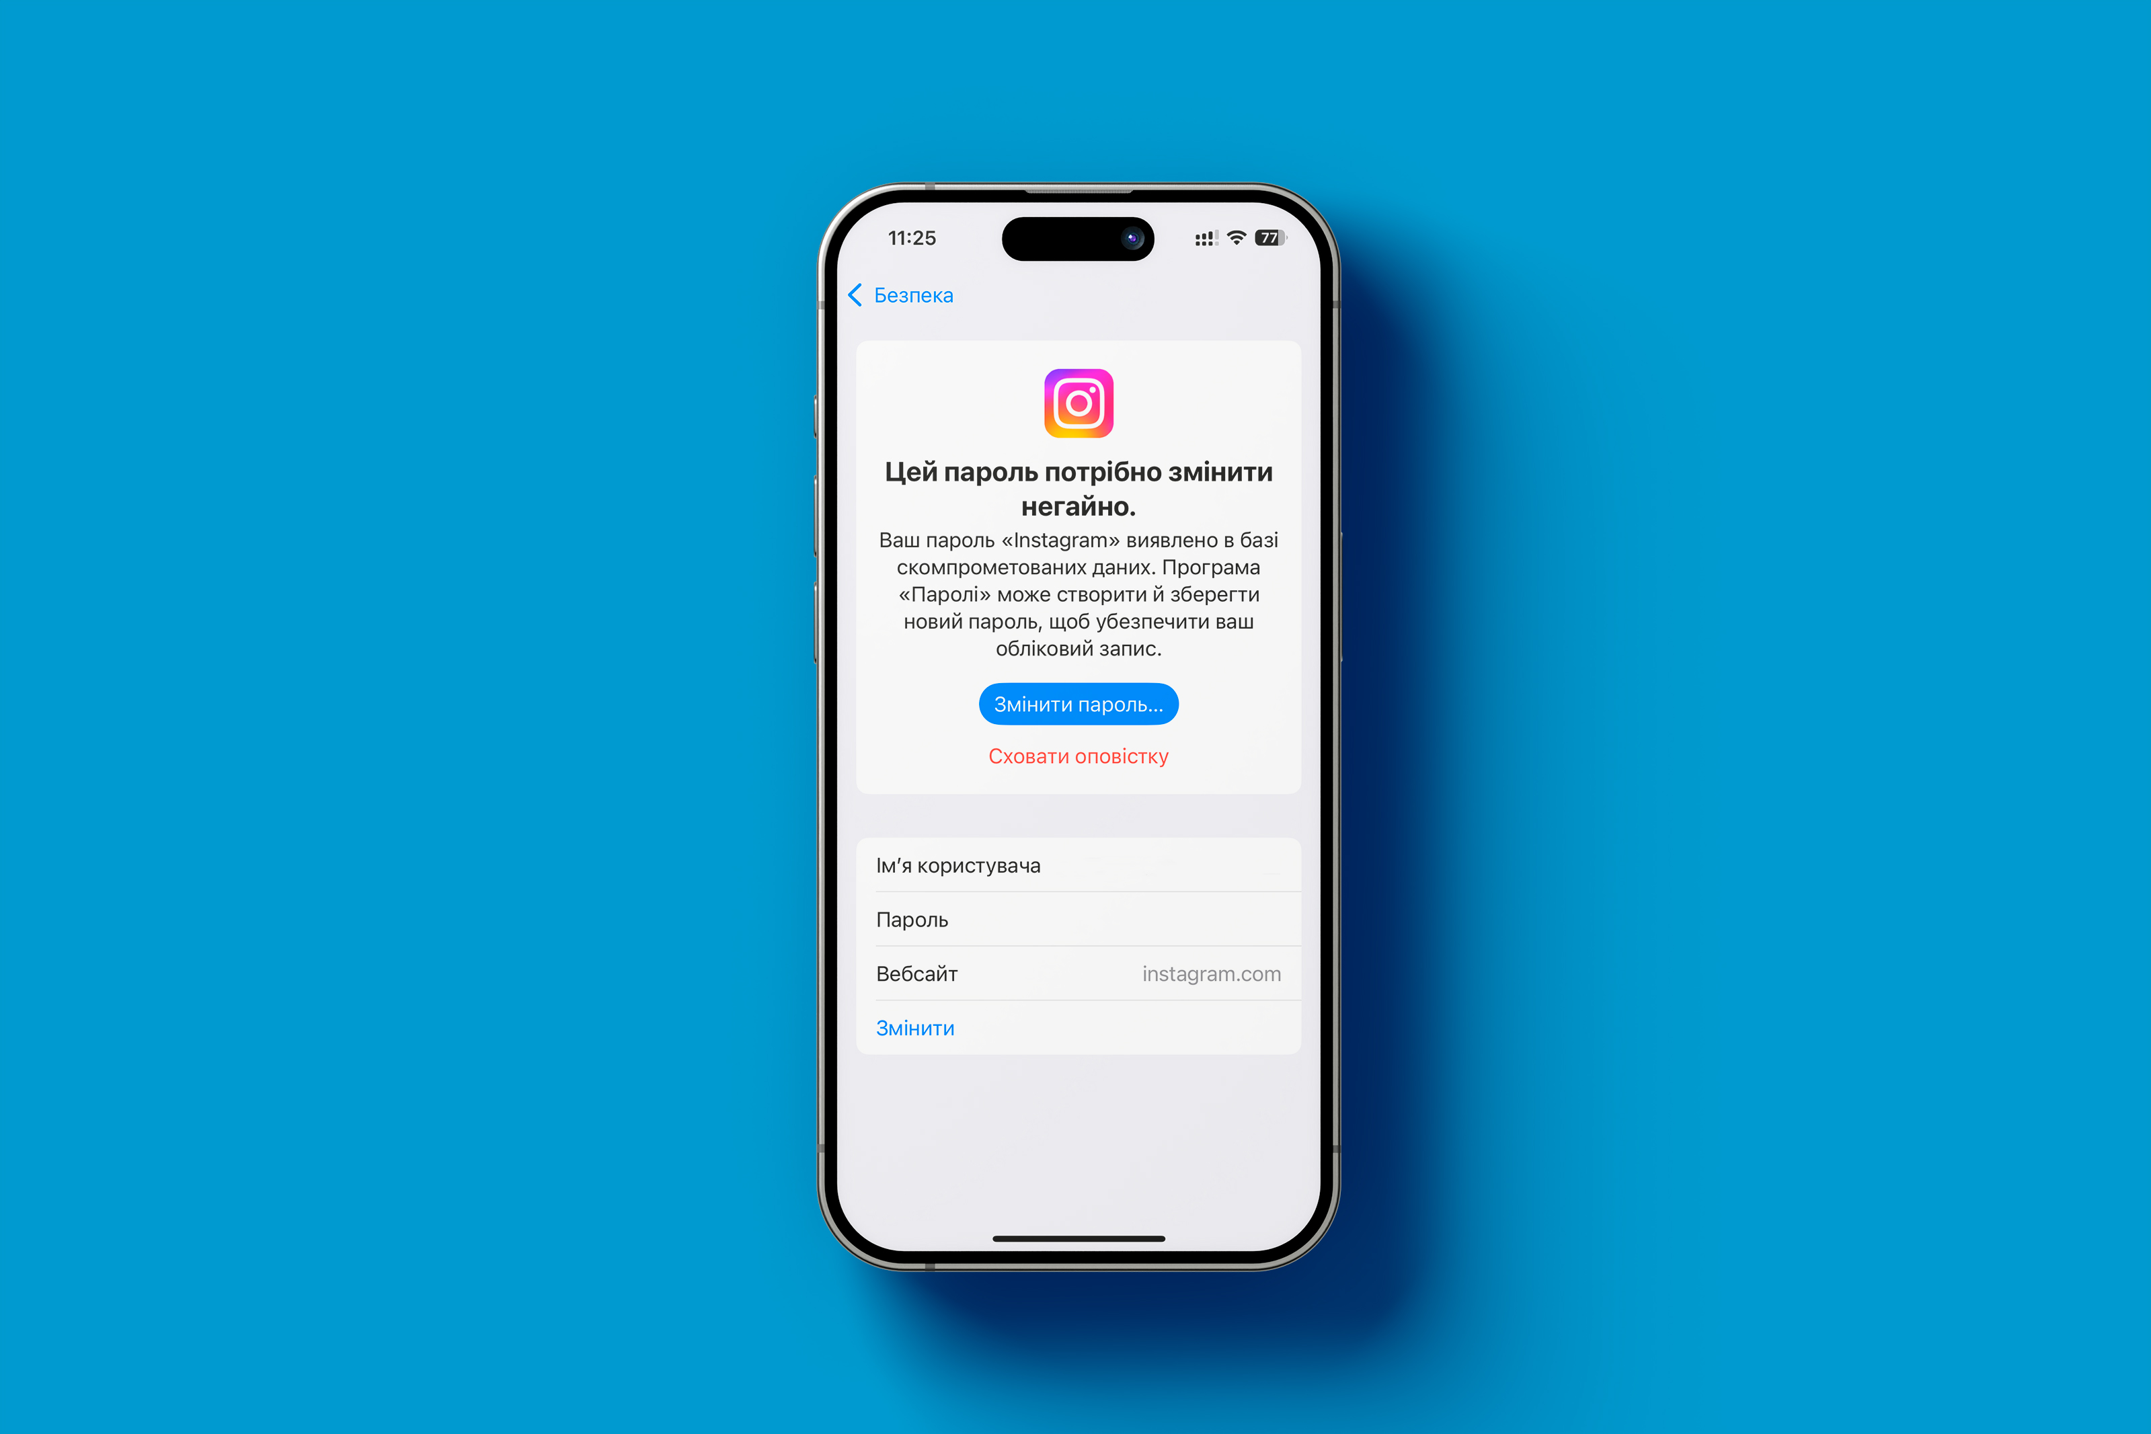This screenshot has height=1434, width=2151.
Task: Click 'Сховати оповістку' dismiss link
Action: (x=1076, y=756)
